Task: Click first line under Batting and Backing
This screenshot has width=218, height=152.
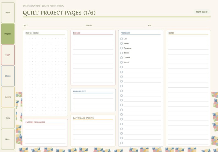Action: tap(93, 123)
